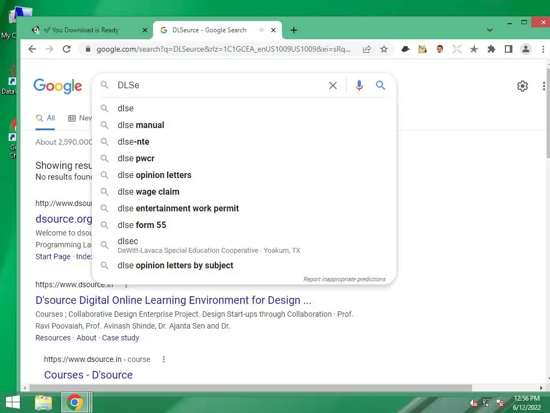This screenshot has height=413, width=550.
Task: Open the Action Center flag icon
Action: [x=500, y=403]
